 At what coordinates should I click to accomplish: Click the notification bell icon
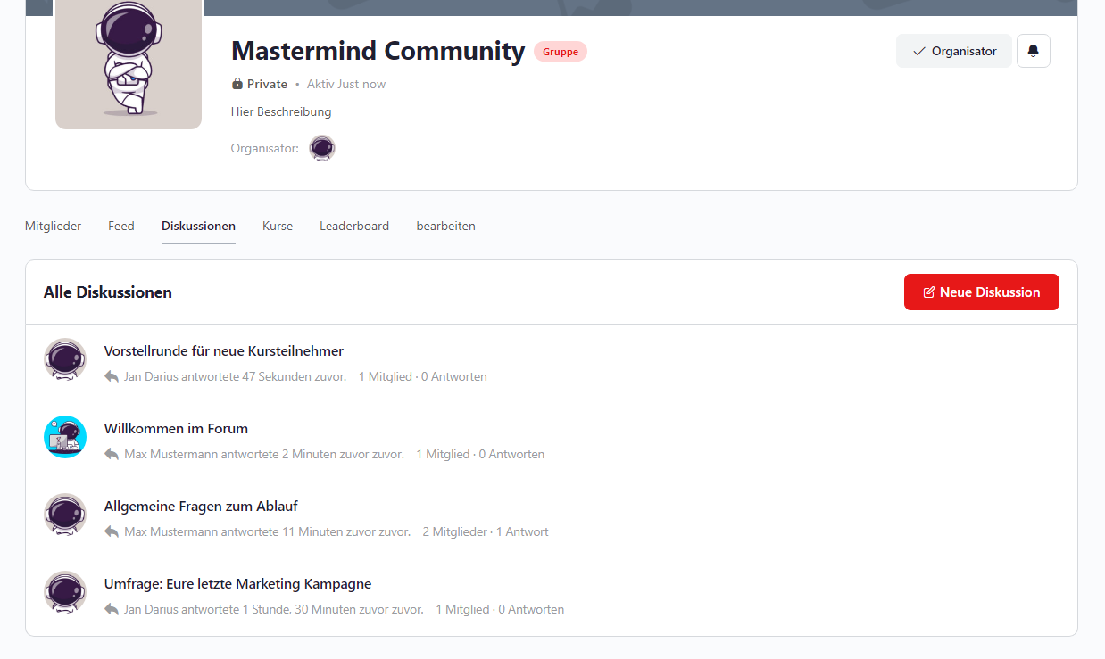click(x=1033, y=51)
